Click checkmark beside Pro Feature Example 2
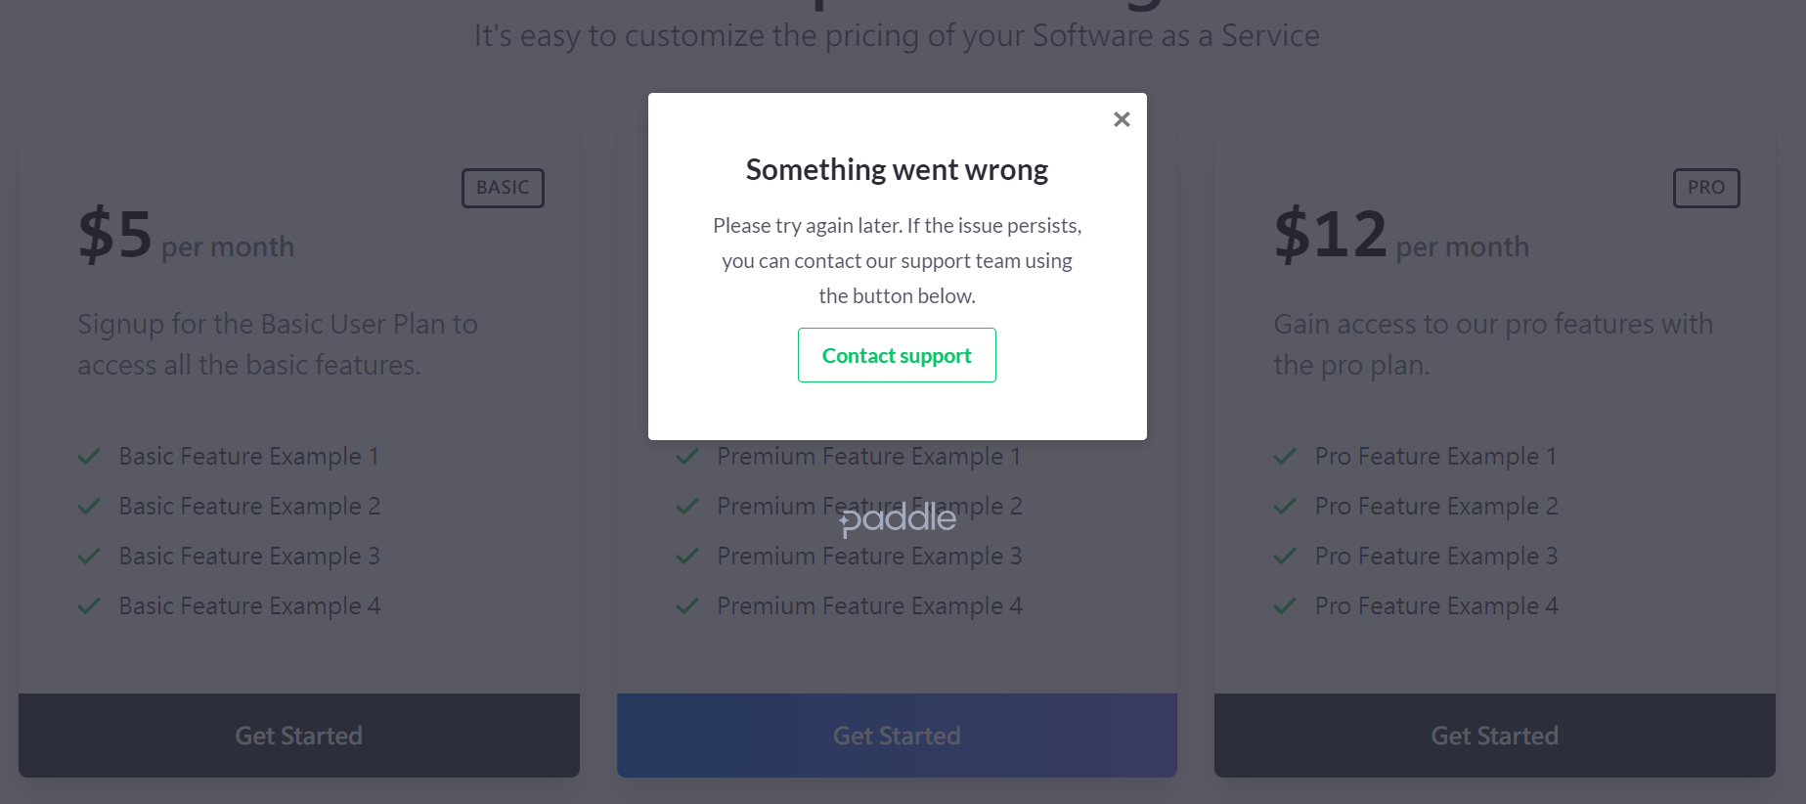Image resolution: width=1806 pixels, height=804 pixels. click(x=1285, y=507)
